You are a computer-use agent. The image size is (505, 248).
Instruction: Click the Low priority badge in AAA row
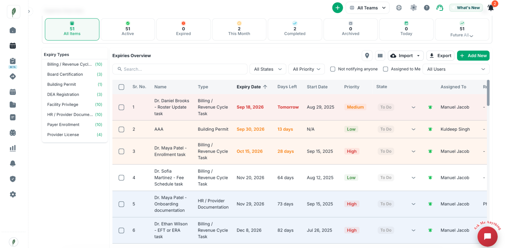(x=351, y=129)
